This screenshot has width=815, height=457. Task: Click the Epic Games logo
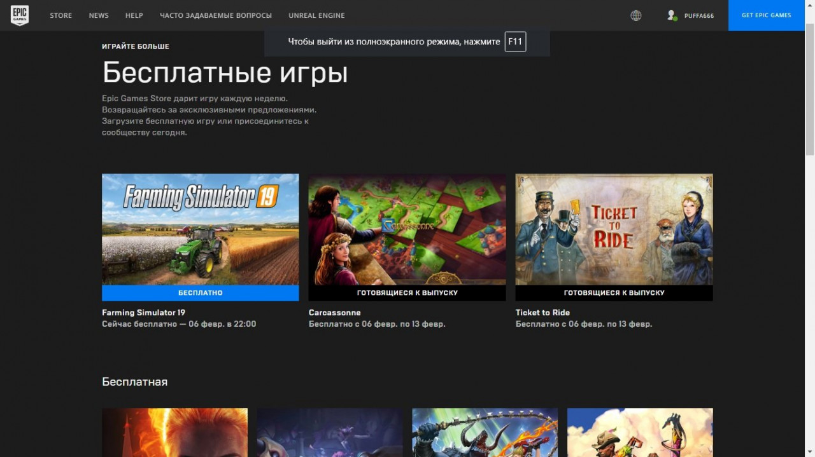[x=19, y=15]
